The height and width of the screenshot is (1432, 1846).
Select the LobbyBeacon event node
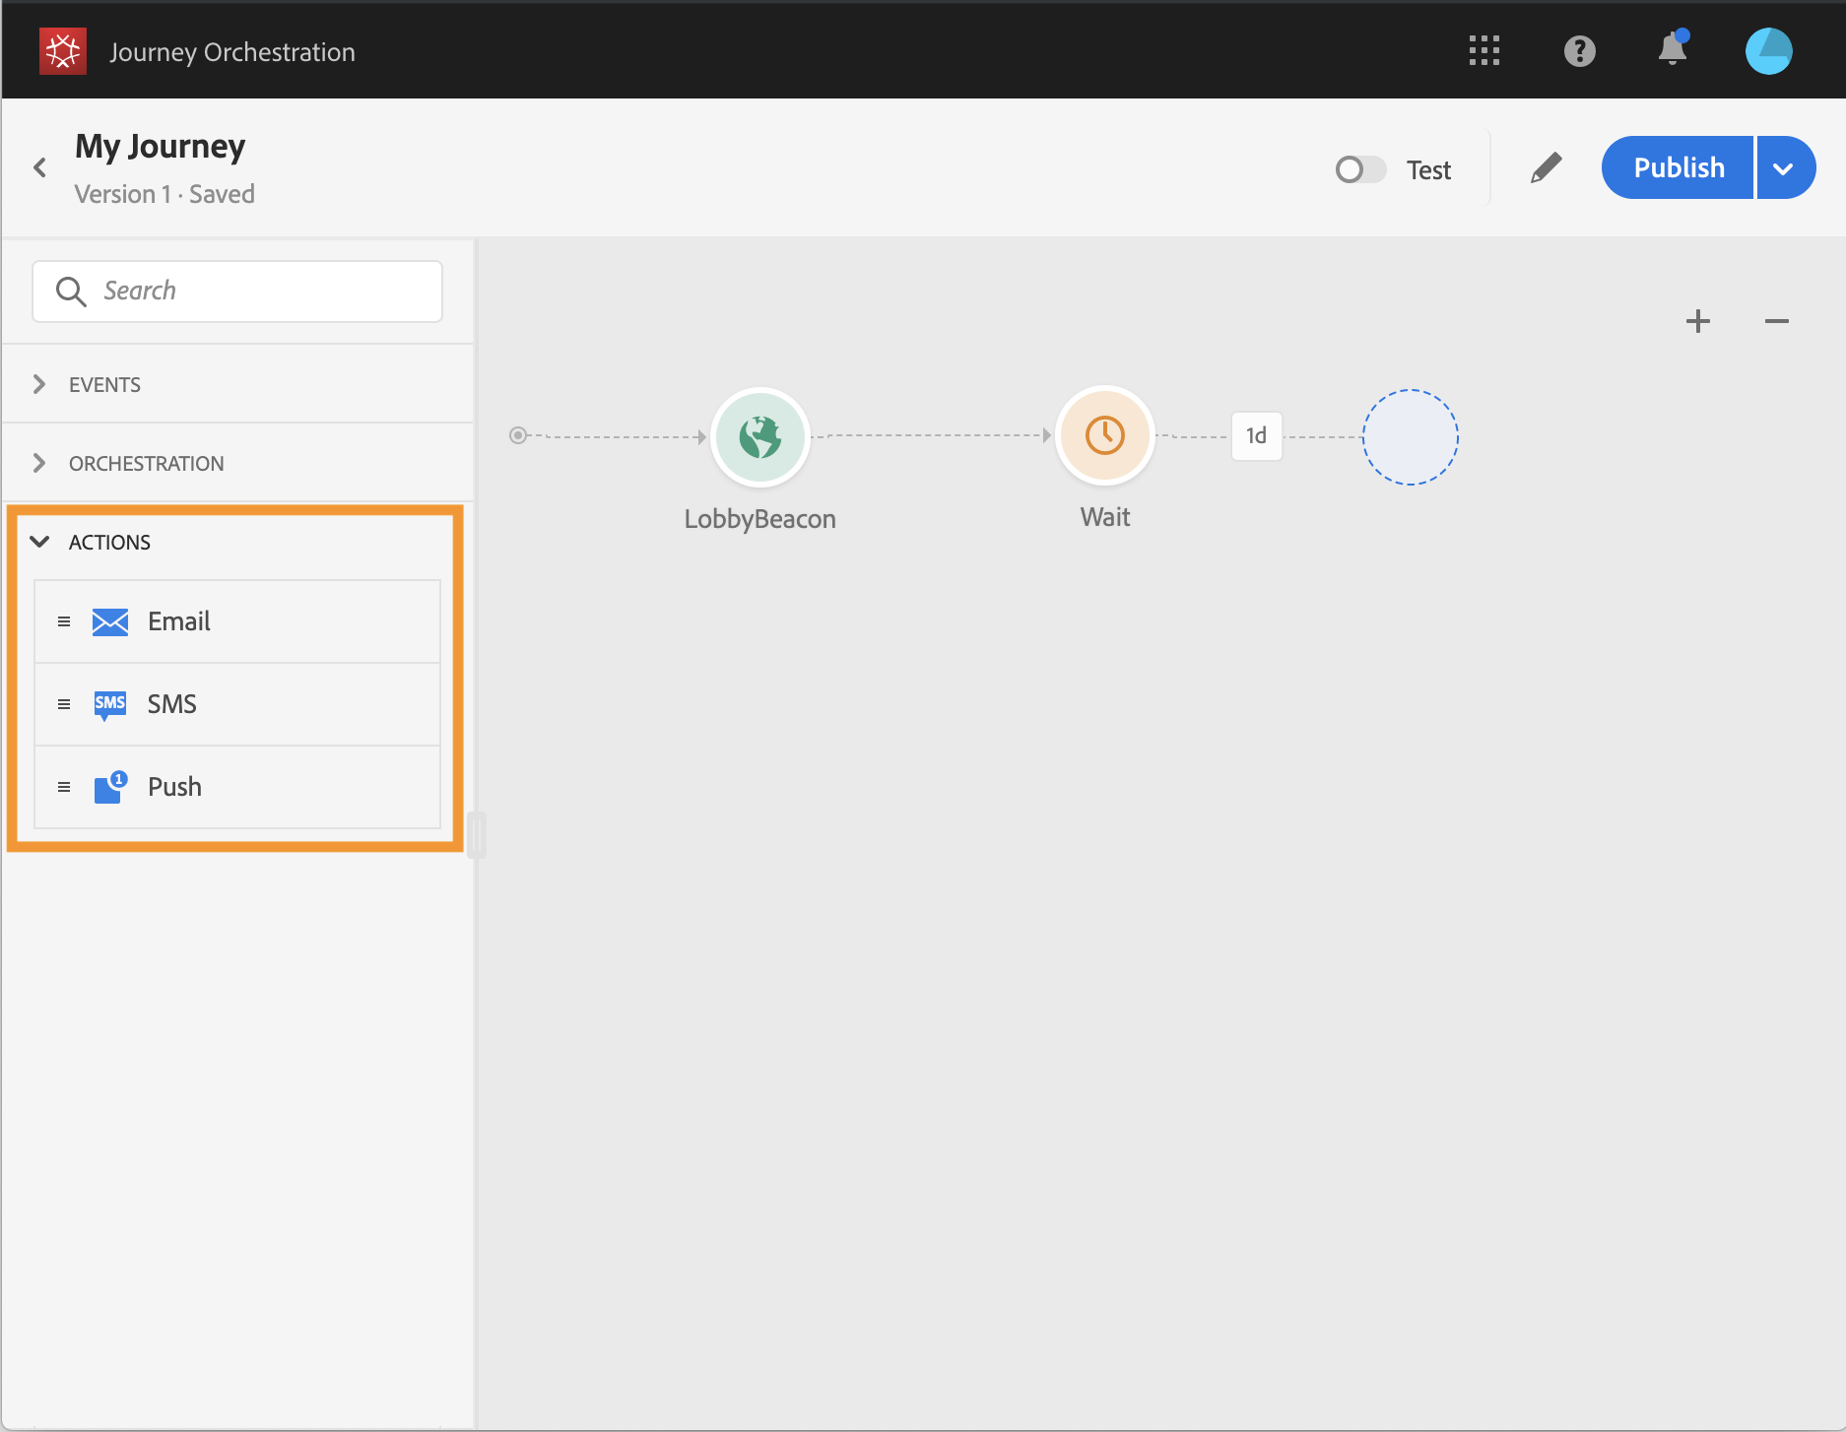click(x=760, y=436)
